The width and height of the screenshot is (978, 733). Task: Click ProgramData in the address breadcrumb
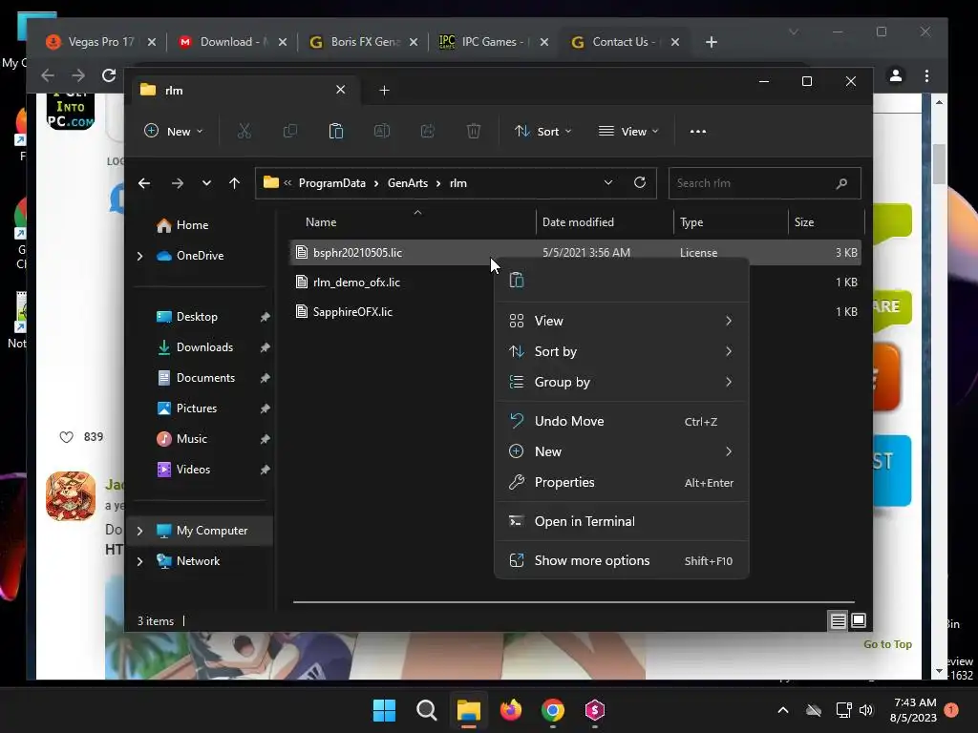[x=331, y=183]
